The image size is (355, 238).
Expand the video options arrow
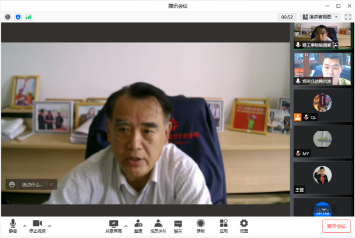(49, 226)
